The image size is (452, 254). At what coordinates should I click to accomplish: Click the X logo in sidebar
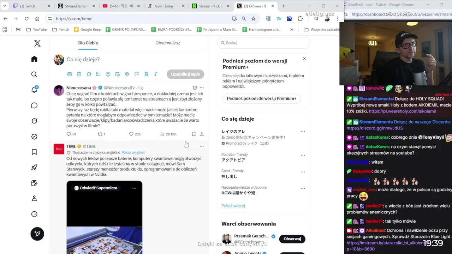(37, 43)
